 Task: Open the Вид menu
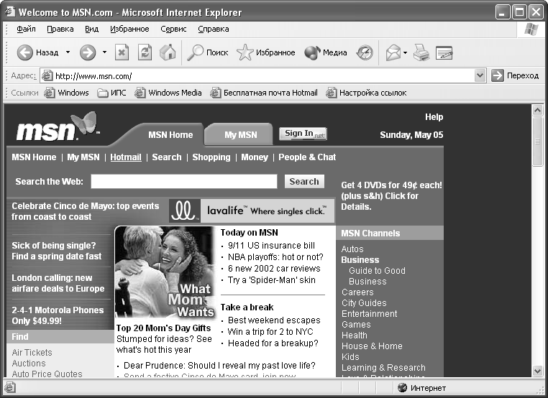pos(91,29)
